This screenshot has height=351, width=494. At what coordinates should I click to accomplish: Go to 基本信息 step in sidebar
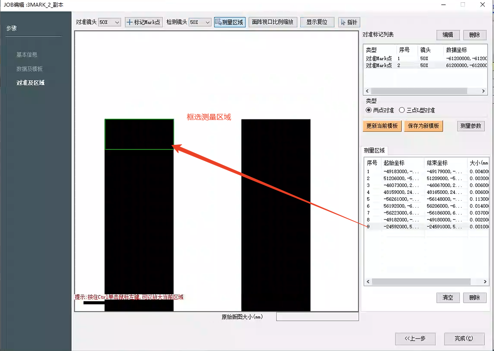pyautogui.click(x=27, y=55)
